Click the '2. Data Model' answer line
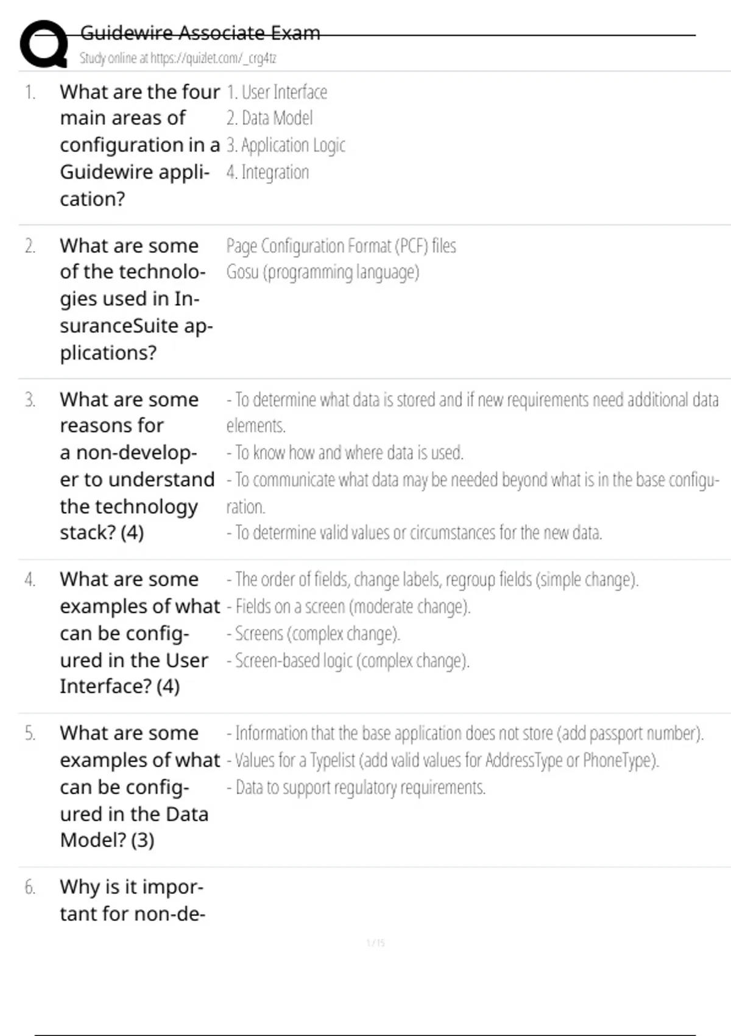The width and height of the screenshot is (731, 1036). click(270, 118)
